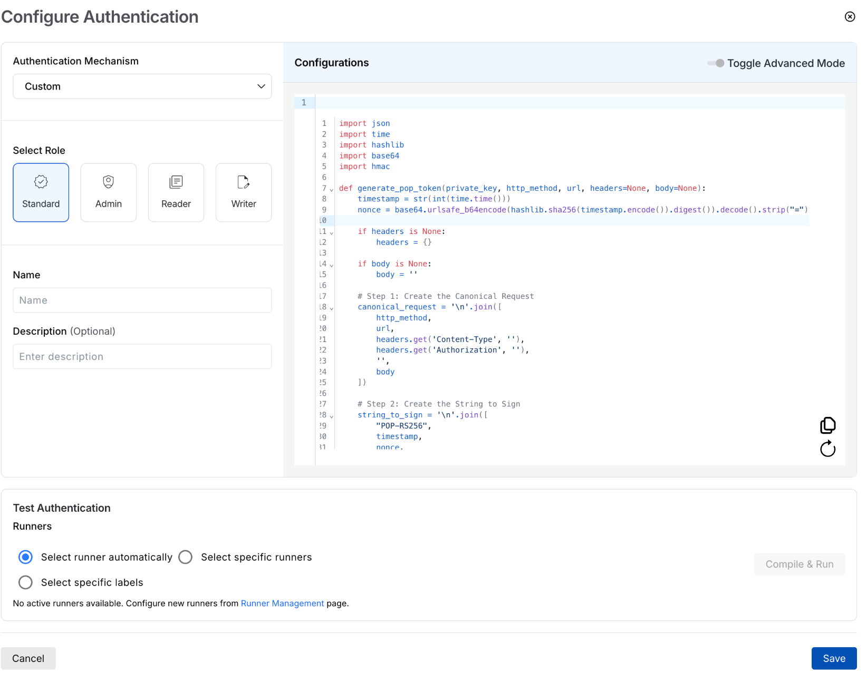This screenshot has width=867, height=682.
Task: Click the Save button
Action: tap(834, 658)
